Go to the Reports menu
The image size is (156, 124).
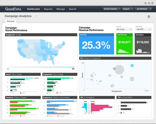click(48, 9)
